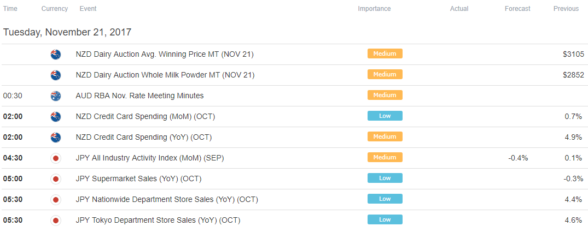Click the NZD flag icon beside Dairy Auction Avg. Winning Price
The height and width of the screenshot is (232, 588).
tap(55, 55)
